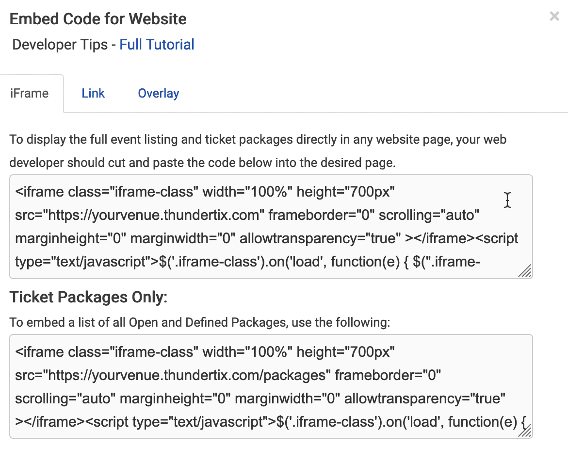The height and width of the screenshot is (449, 568).
Task: Click the 'Embed Code for Website' heading
Action: coord(98,19)
